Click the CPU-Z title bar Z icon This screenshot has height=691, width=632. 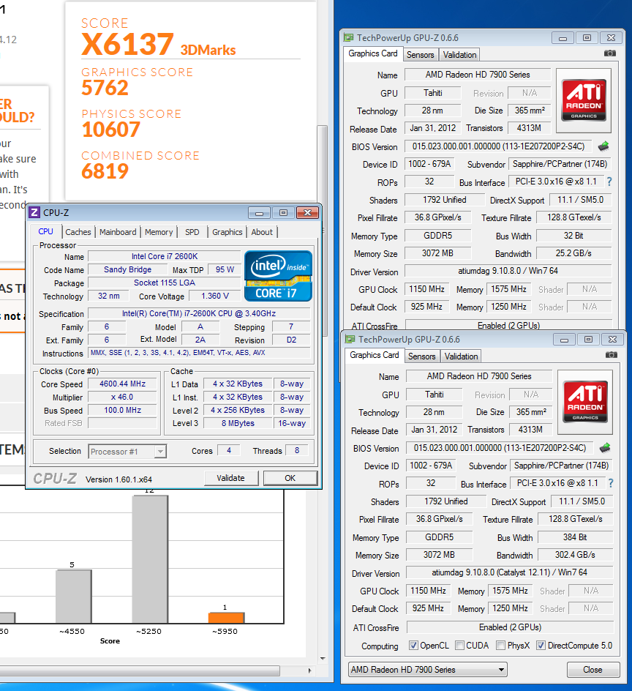point(34,213)
